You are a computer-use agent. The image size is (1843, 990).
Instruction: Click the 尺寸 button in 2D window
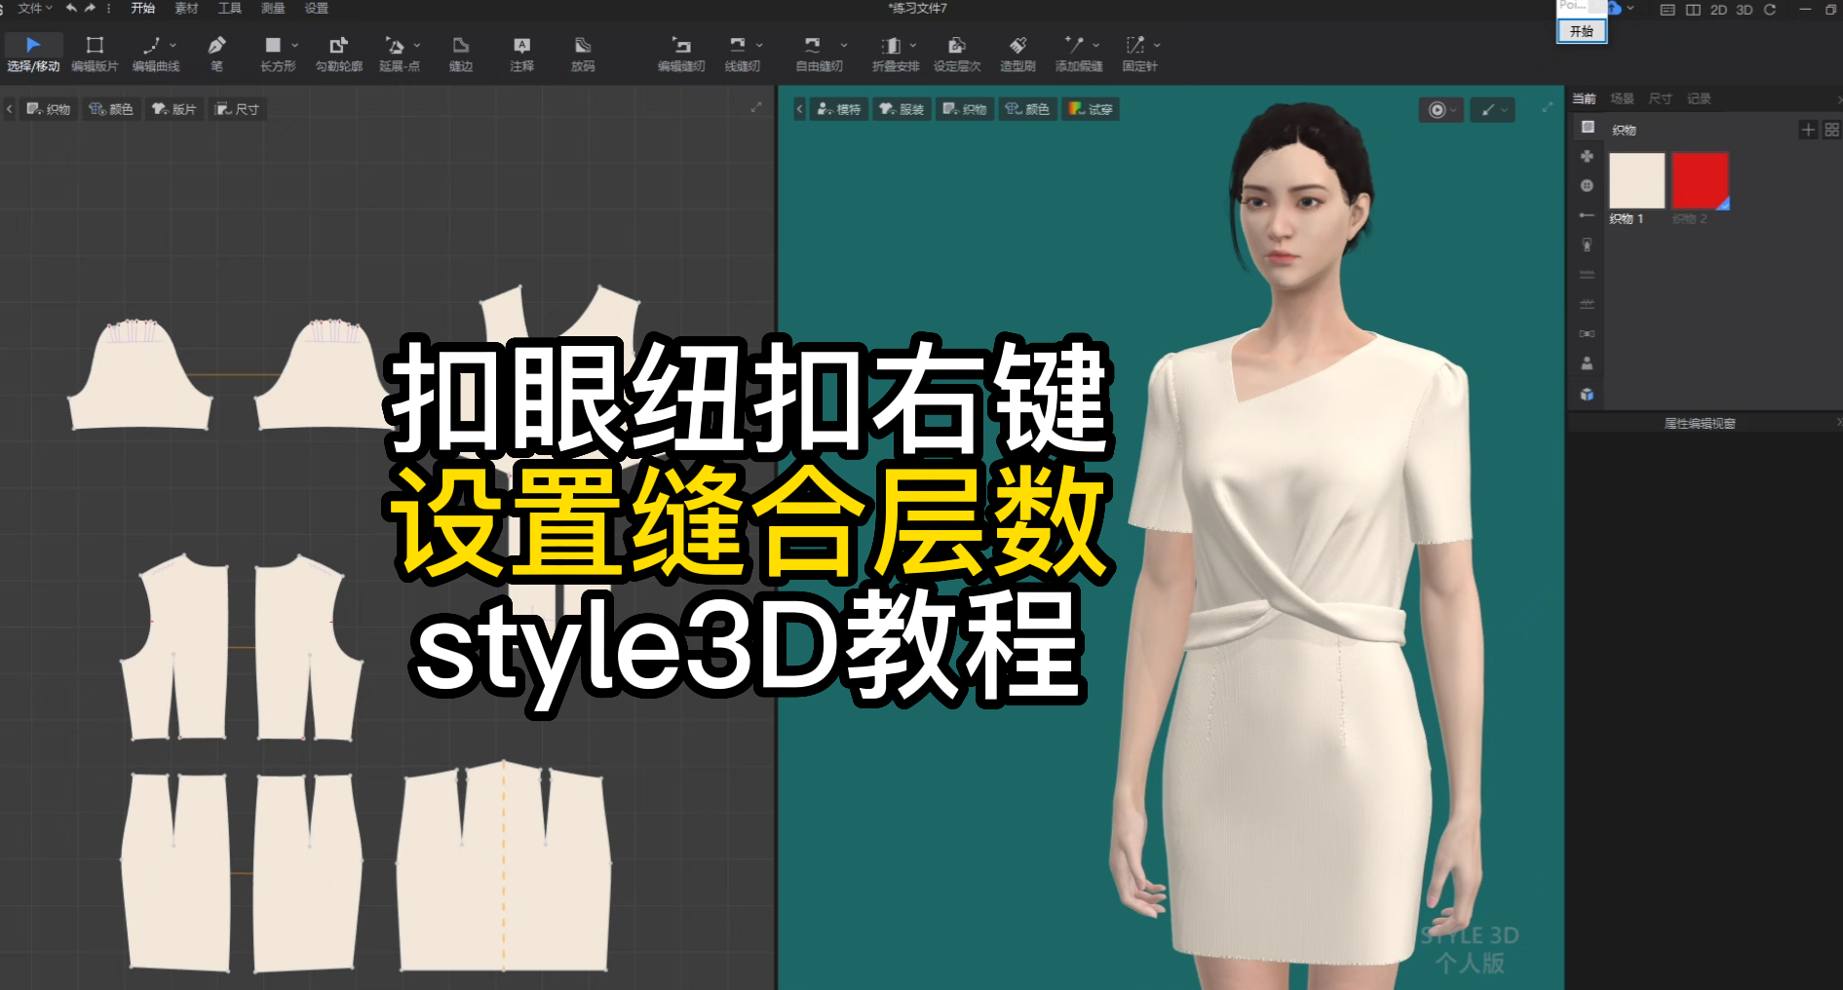pos(237,109)
